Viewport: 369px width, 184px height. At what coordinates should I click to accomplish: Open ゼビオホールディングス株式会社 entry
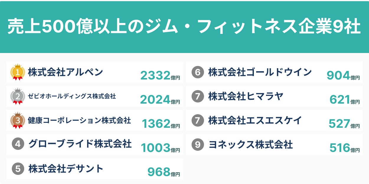click(x=72, y=96)
